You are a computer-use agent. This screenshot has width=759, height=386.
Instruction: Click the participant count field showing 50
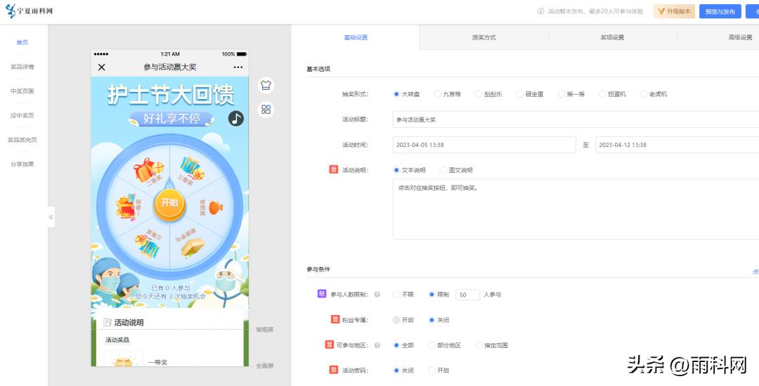click(467, 294)
